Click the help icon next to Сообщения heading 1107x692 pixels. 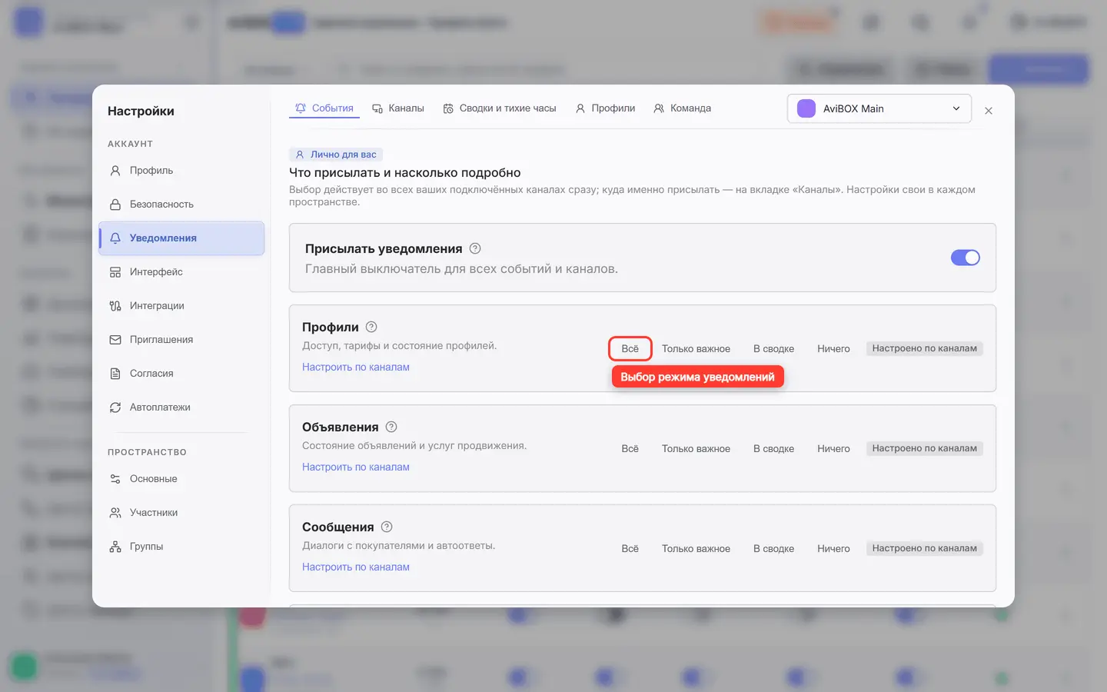click(x=387, y=527)
